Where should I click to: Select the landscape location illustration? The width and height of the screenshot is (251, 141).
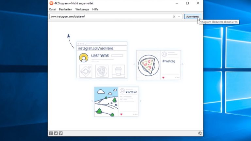[106, 102]
